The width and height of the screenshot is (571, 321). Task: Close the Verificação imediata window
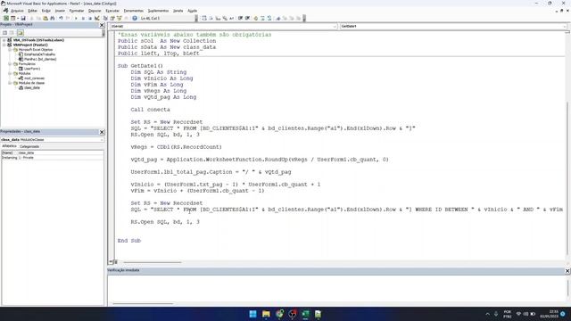point(567,271)
